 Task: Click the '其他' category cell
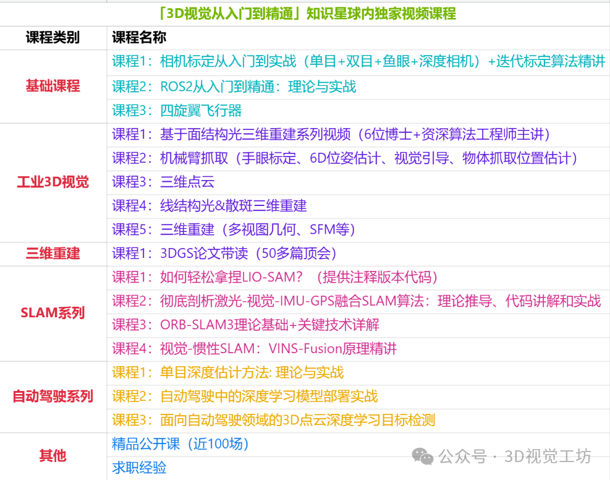pyautogui.click(x=53, y=456)
